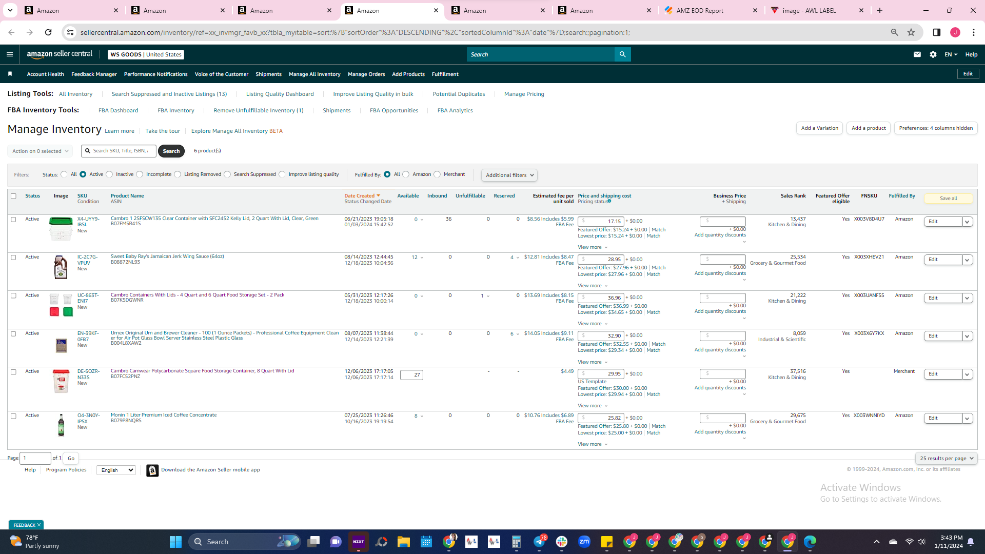The height and width of the screenshot is (554, 985).
Task: Click the available quantity field showing 27
Action: click(411, 375)
